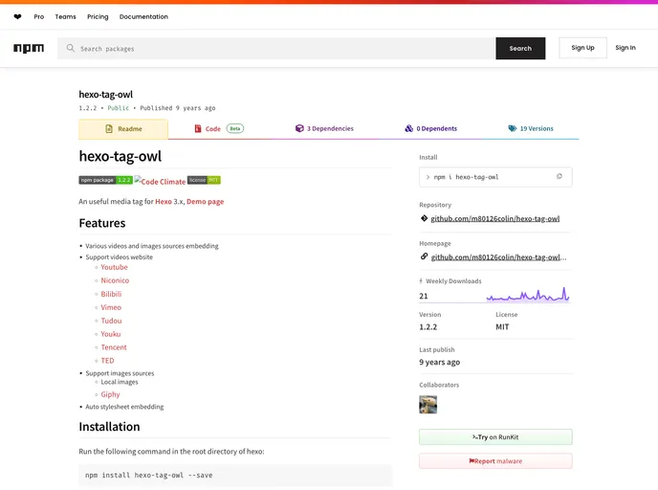
Task: Open the Documentation menu item
Action: (x=143, y=17)
